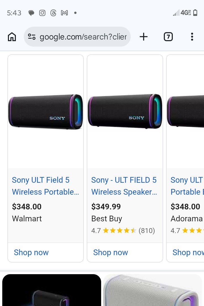Image resolution: width=204 pixels, height=306 pixels.
Task: Tap Walmart speaker product image
Action: [x=46, y=112]
